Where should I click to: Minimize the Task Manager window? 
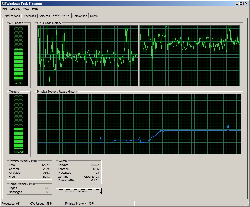tap(237, 3)
